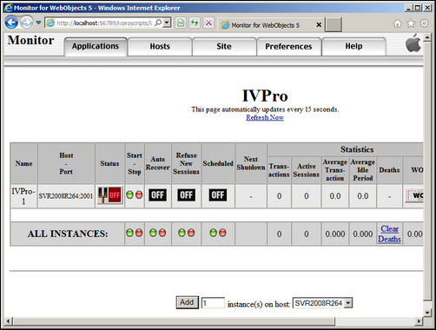Click the vertical scrollbar up arrow
Viewport: 436px width, 330px height.
coord(427,37)
